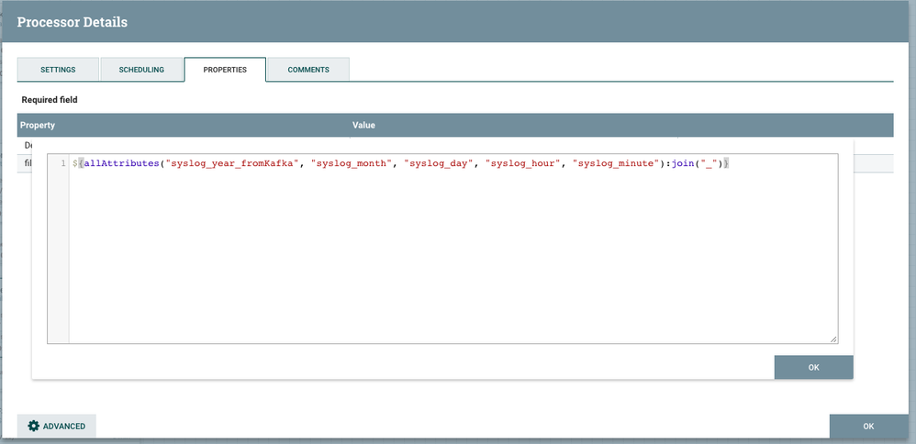Click the Value column header
This screenshot has height=444, width=916.
pos(363,125)
